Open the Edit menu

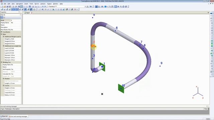[x=9, y=4]
